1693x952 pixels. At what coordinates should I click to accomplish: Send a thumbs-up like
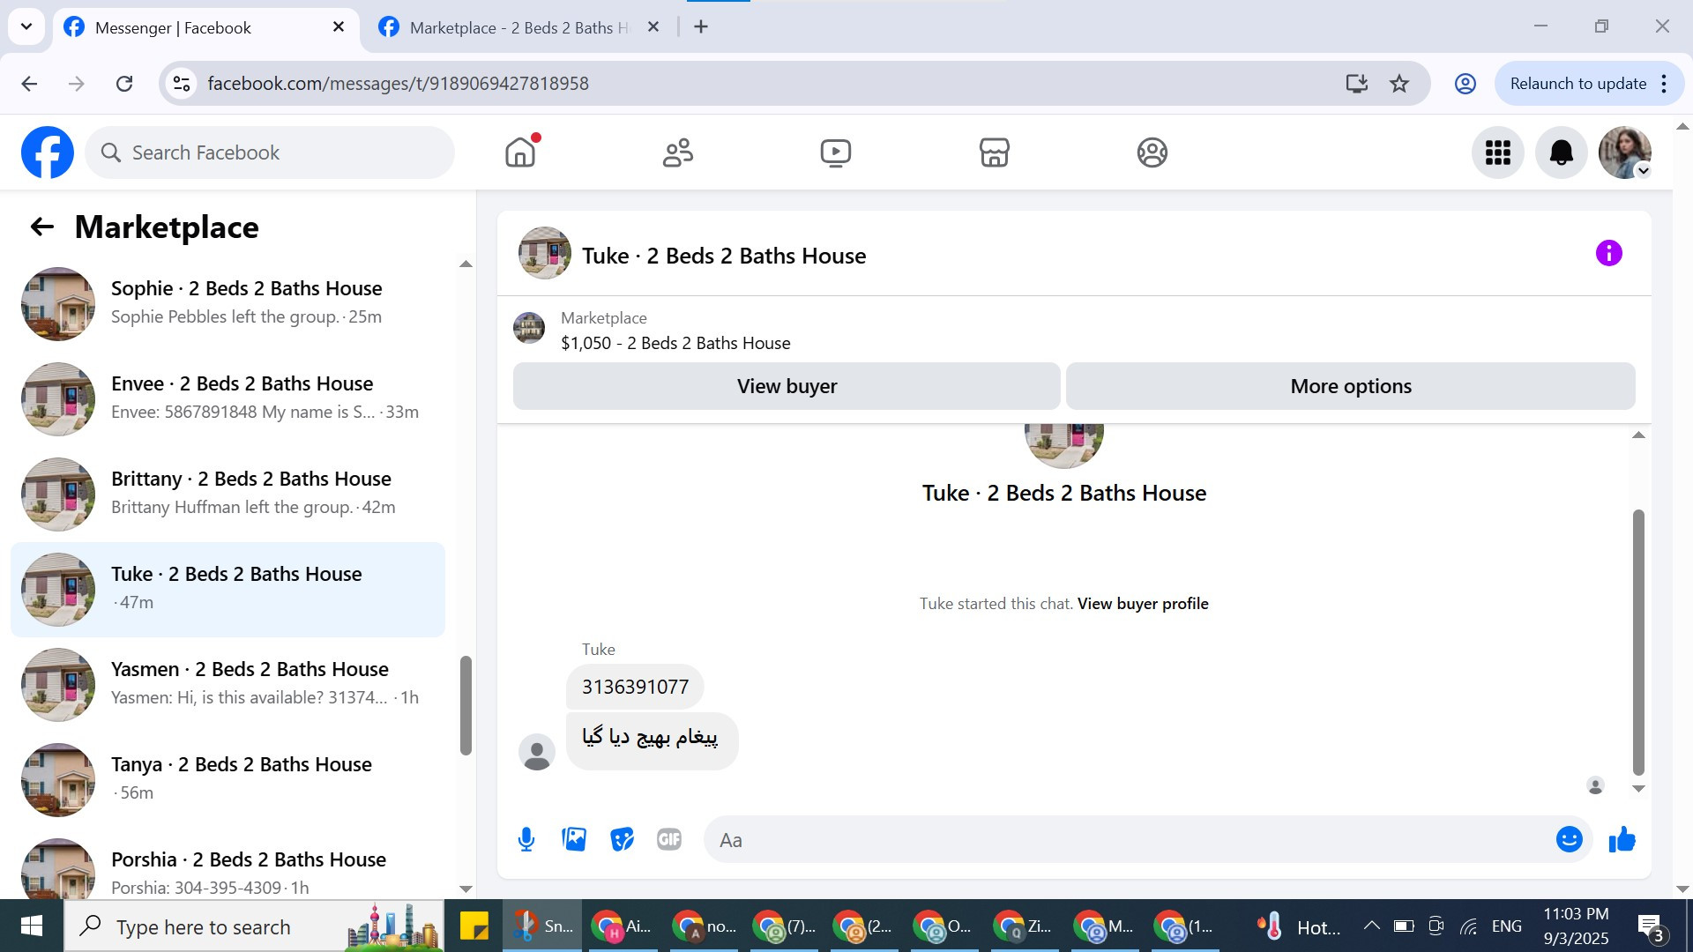(x=1622, y=840)
